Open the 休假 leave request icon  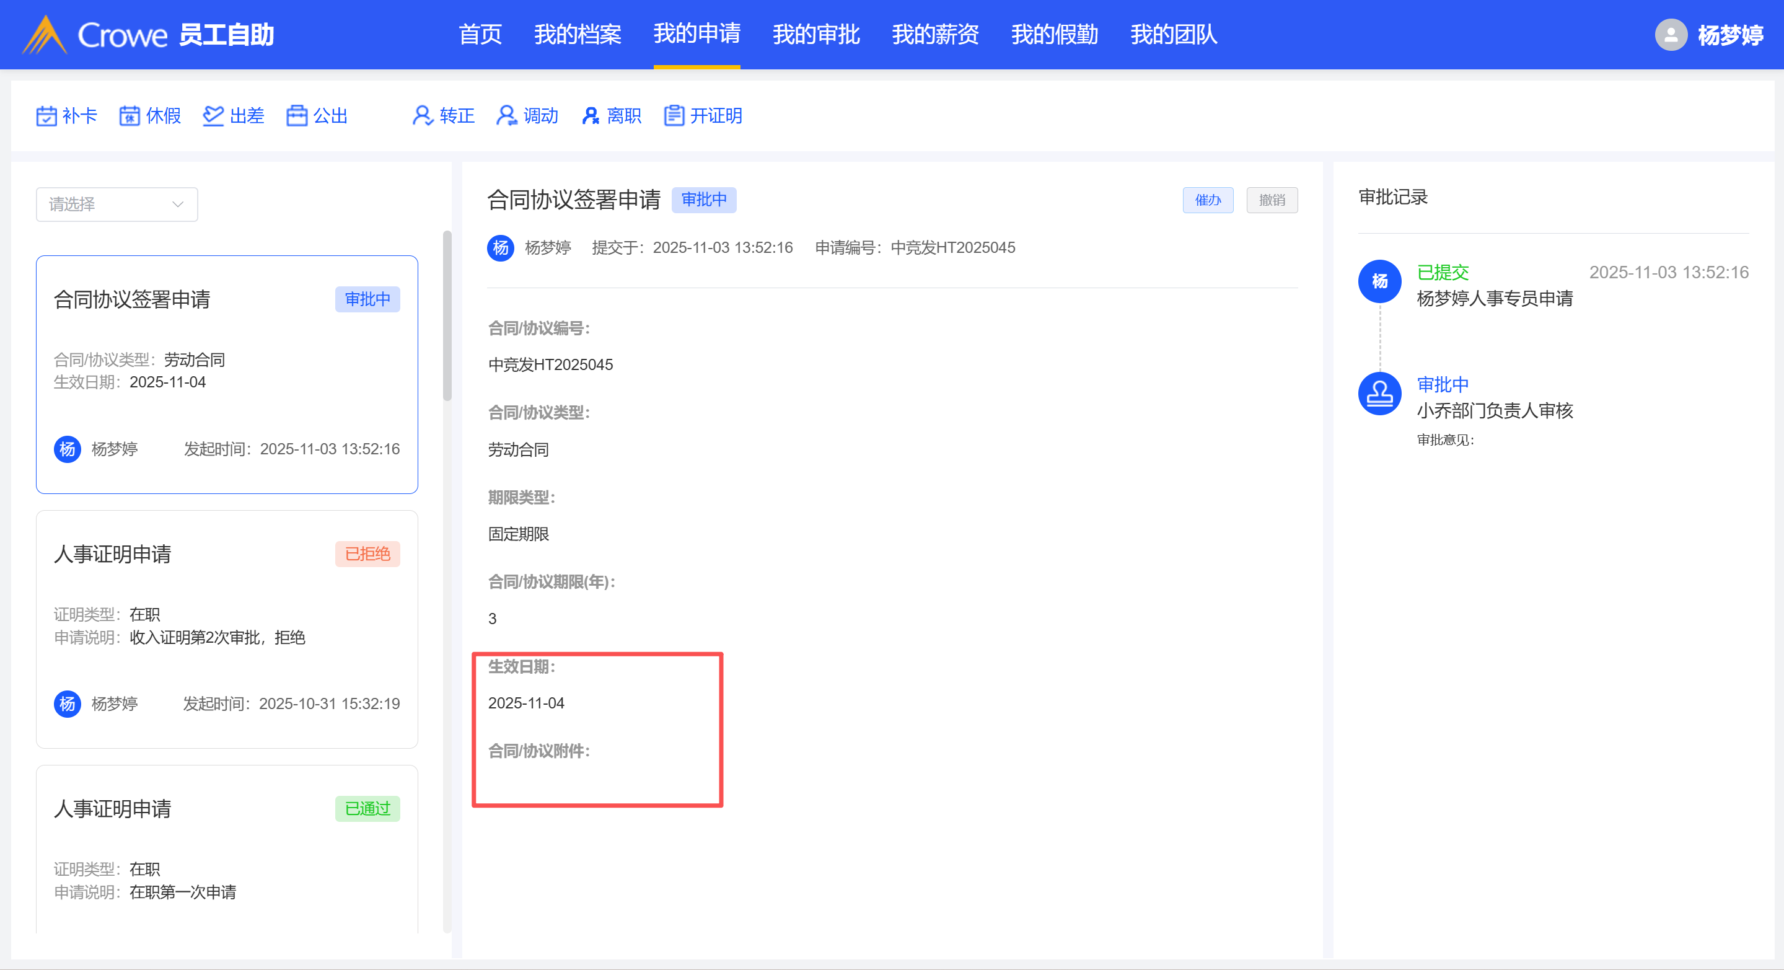pyautogui.click(x=130, y=116)
